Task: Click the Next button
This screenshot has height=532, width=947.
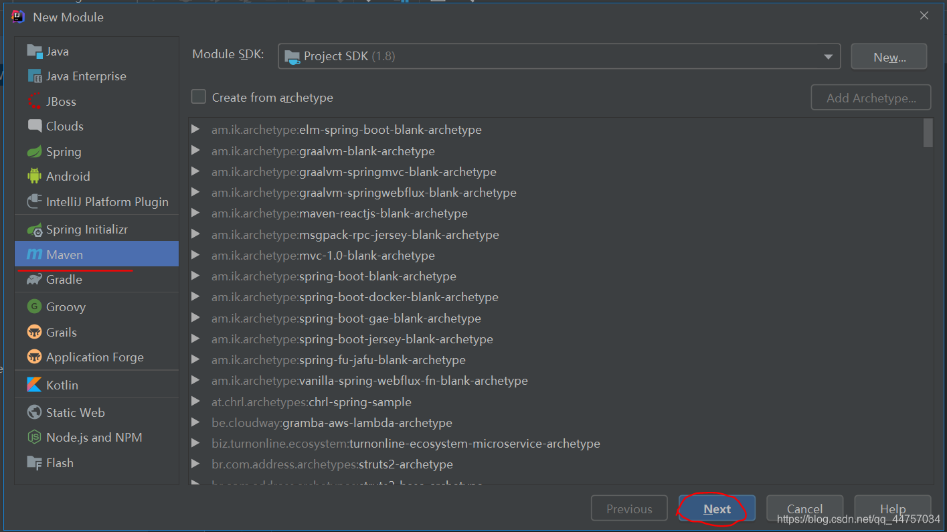Action: pos(717,509)
